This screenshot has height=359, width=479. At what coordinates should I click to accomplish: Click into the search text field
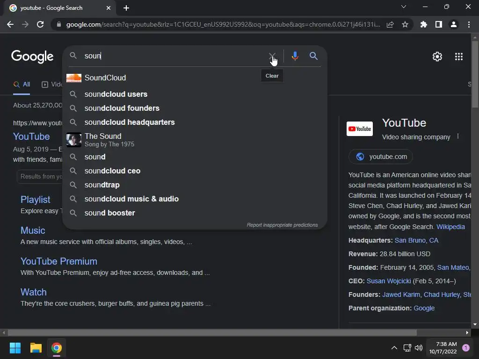174,56
